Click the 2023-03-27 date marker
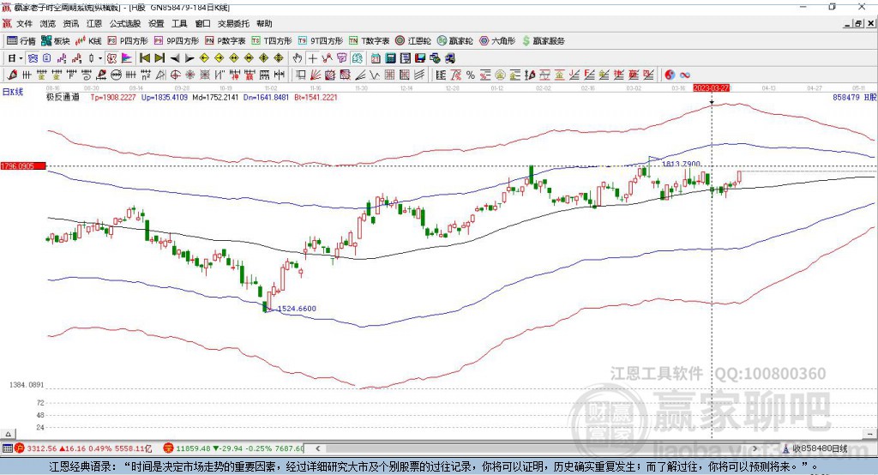The image size is (878, 475). [x=711, y=88]
